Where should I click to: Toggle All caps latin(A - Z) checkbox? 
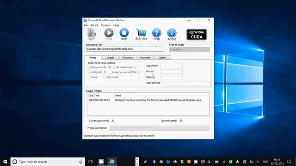pos(89,67)
